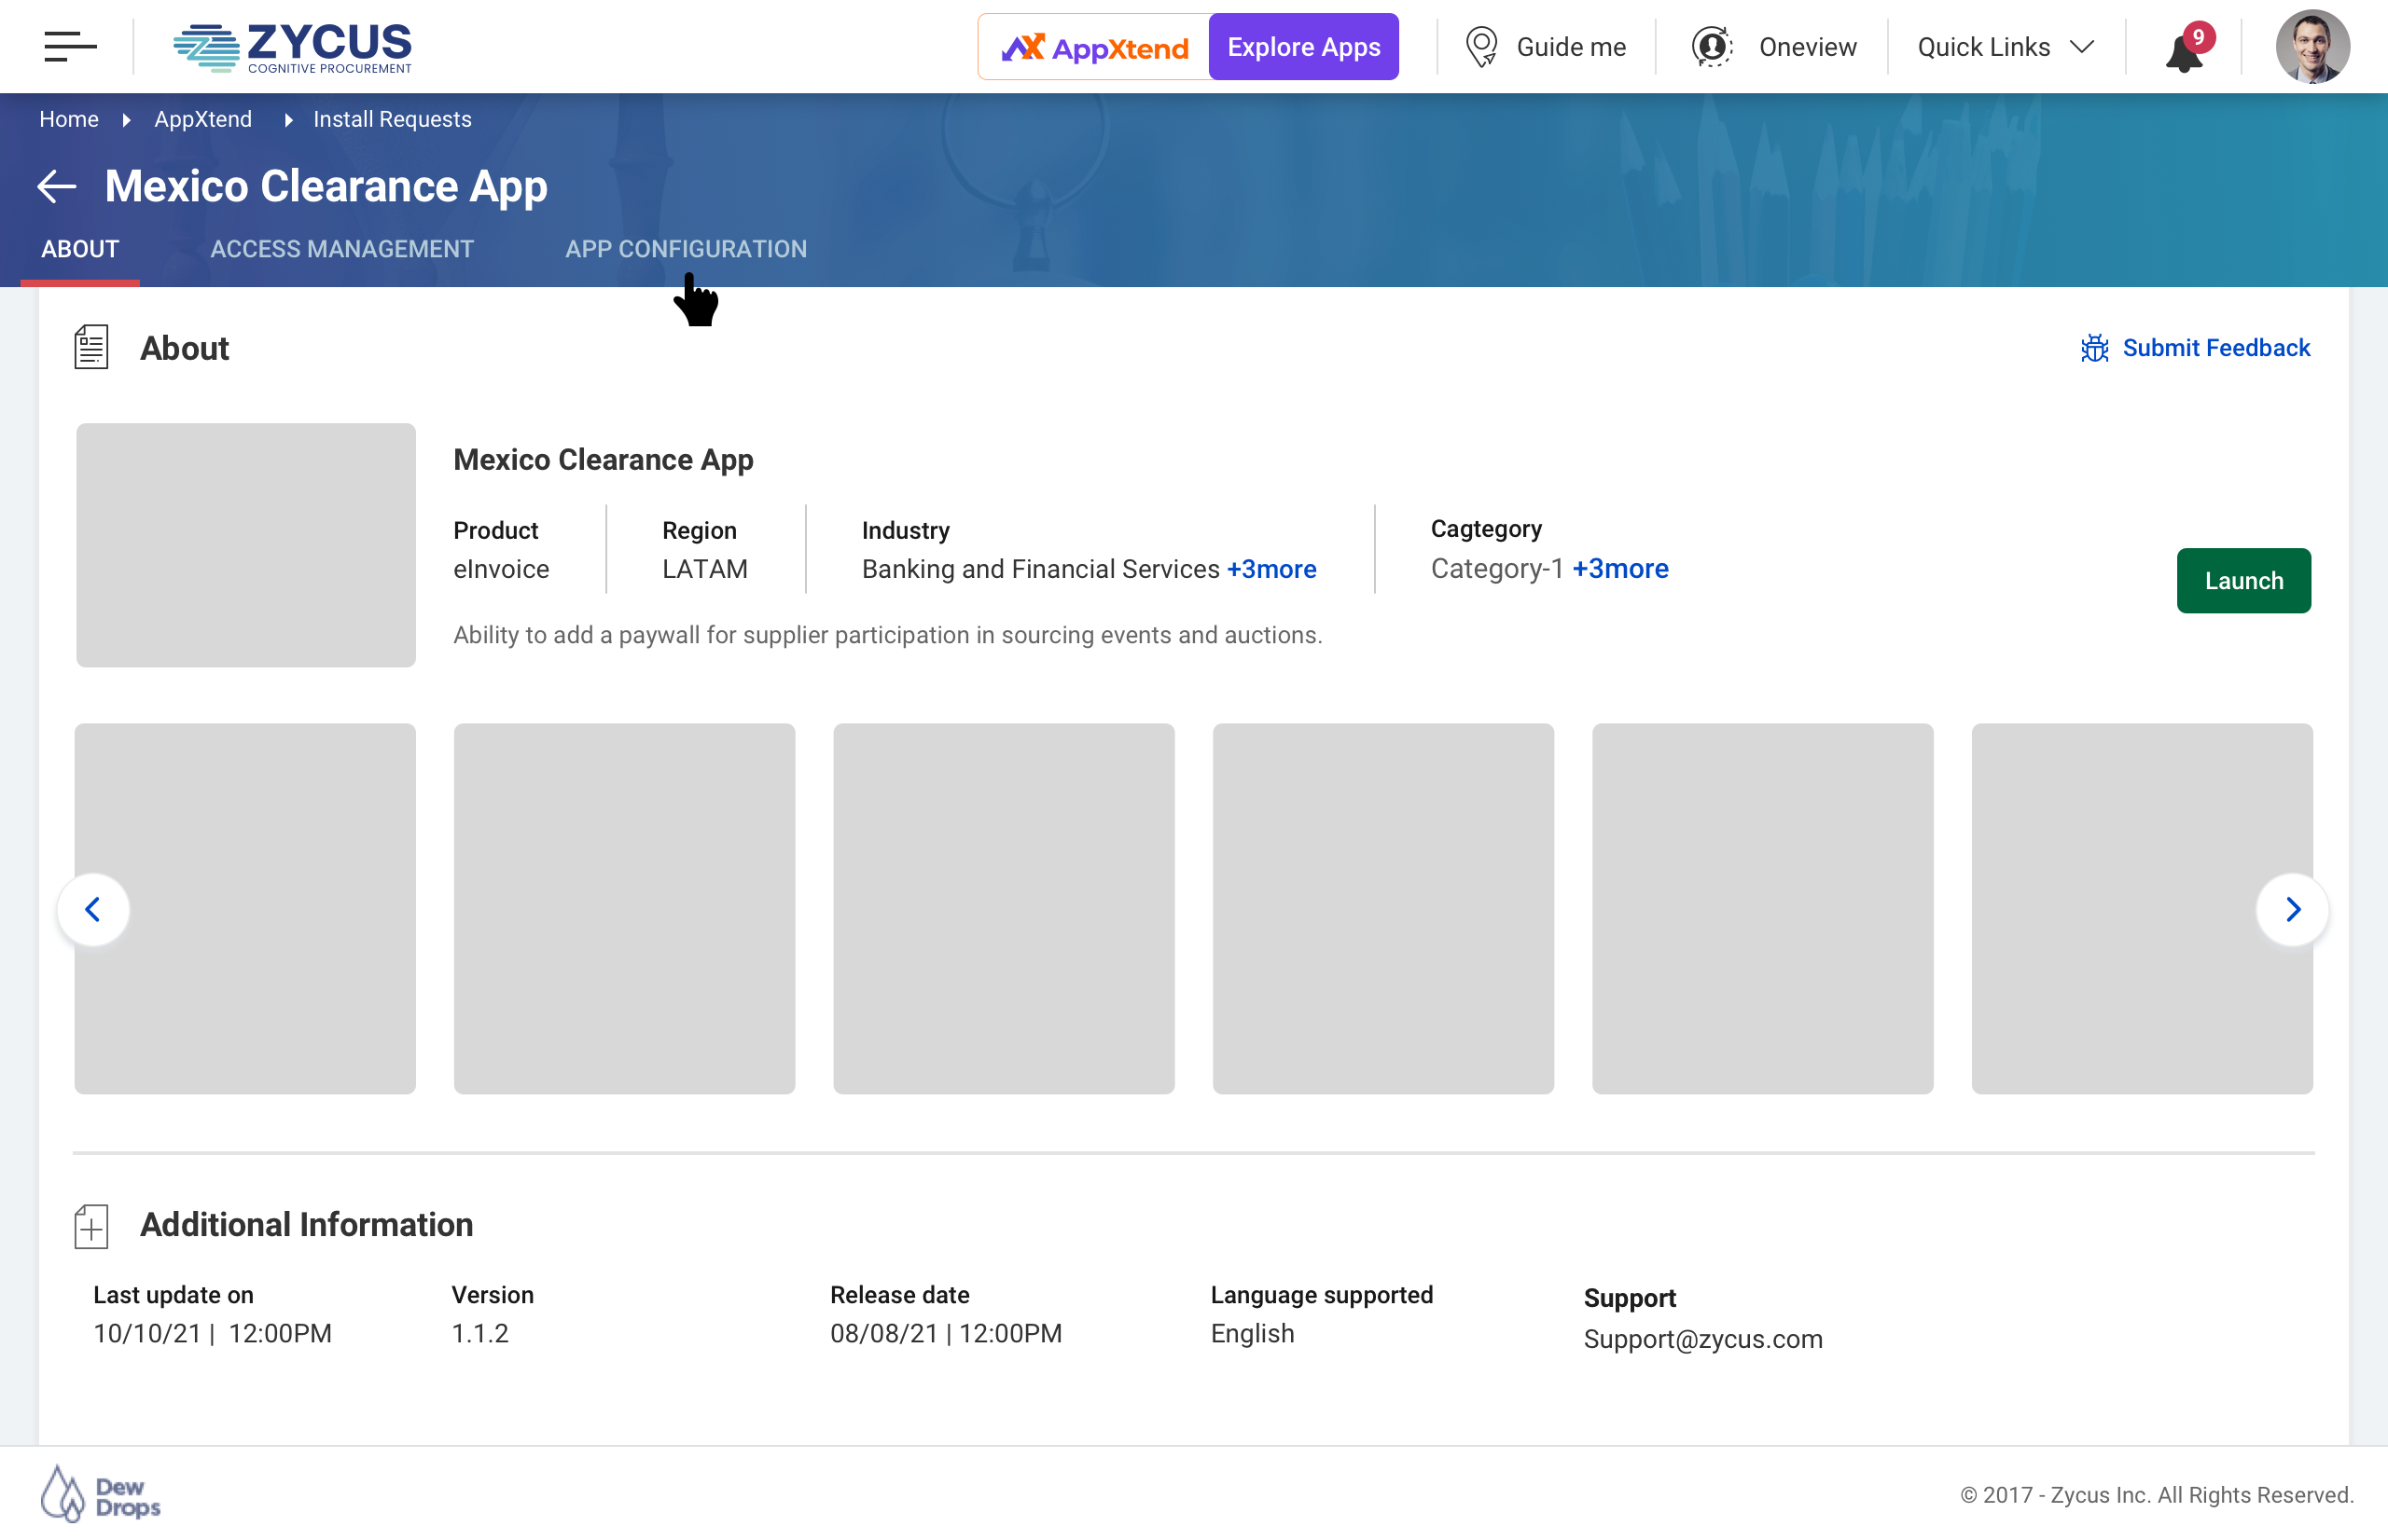Click the AppXtend logo button
Viewport: 2388px width, 1540px height.
1094,47
